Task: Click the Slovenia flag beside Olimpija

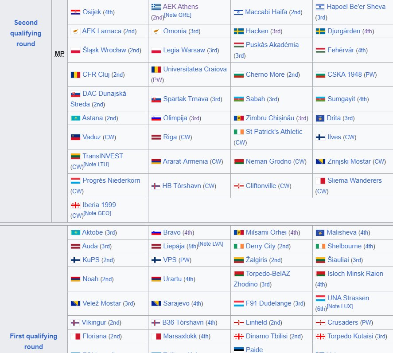Action: pyautogui.click(x=156, y=118)
